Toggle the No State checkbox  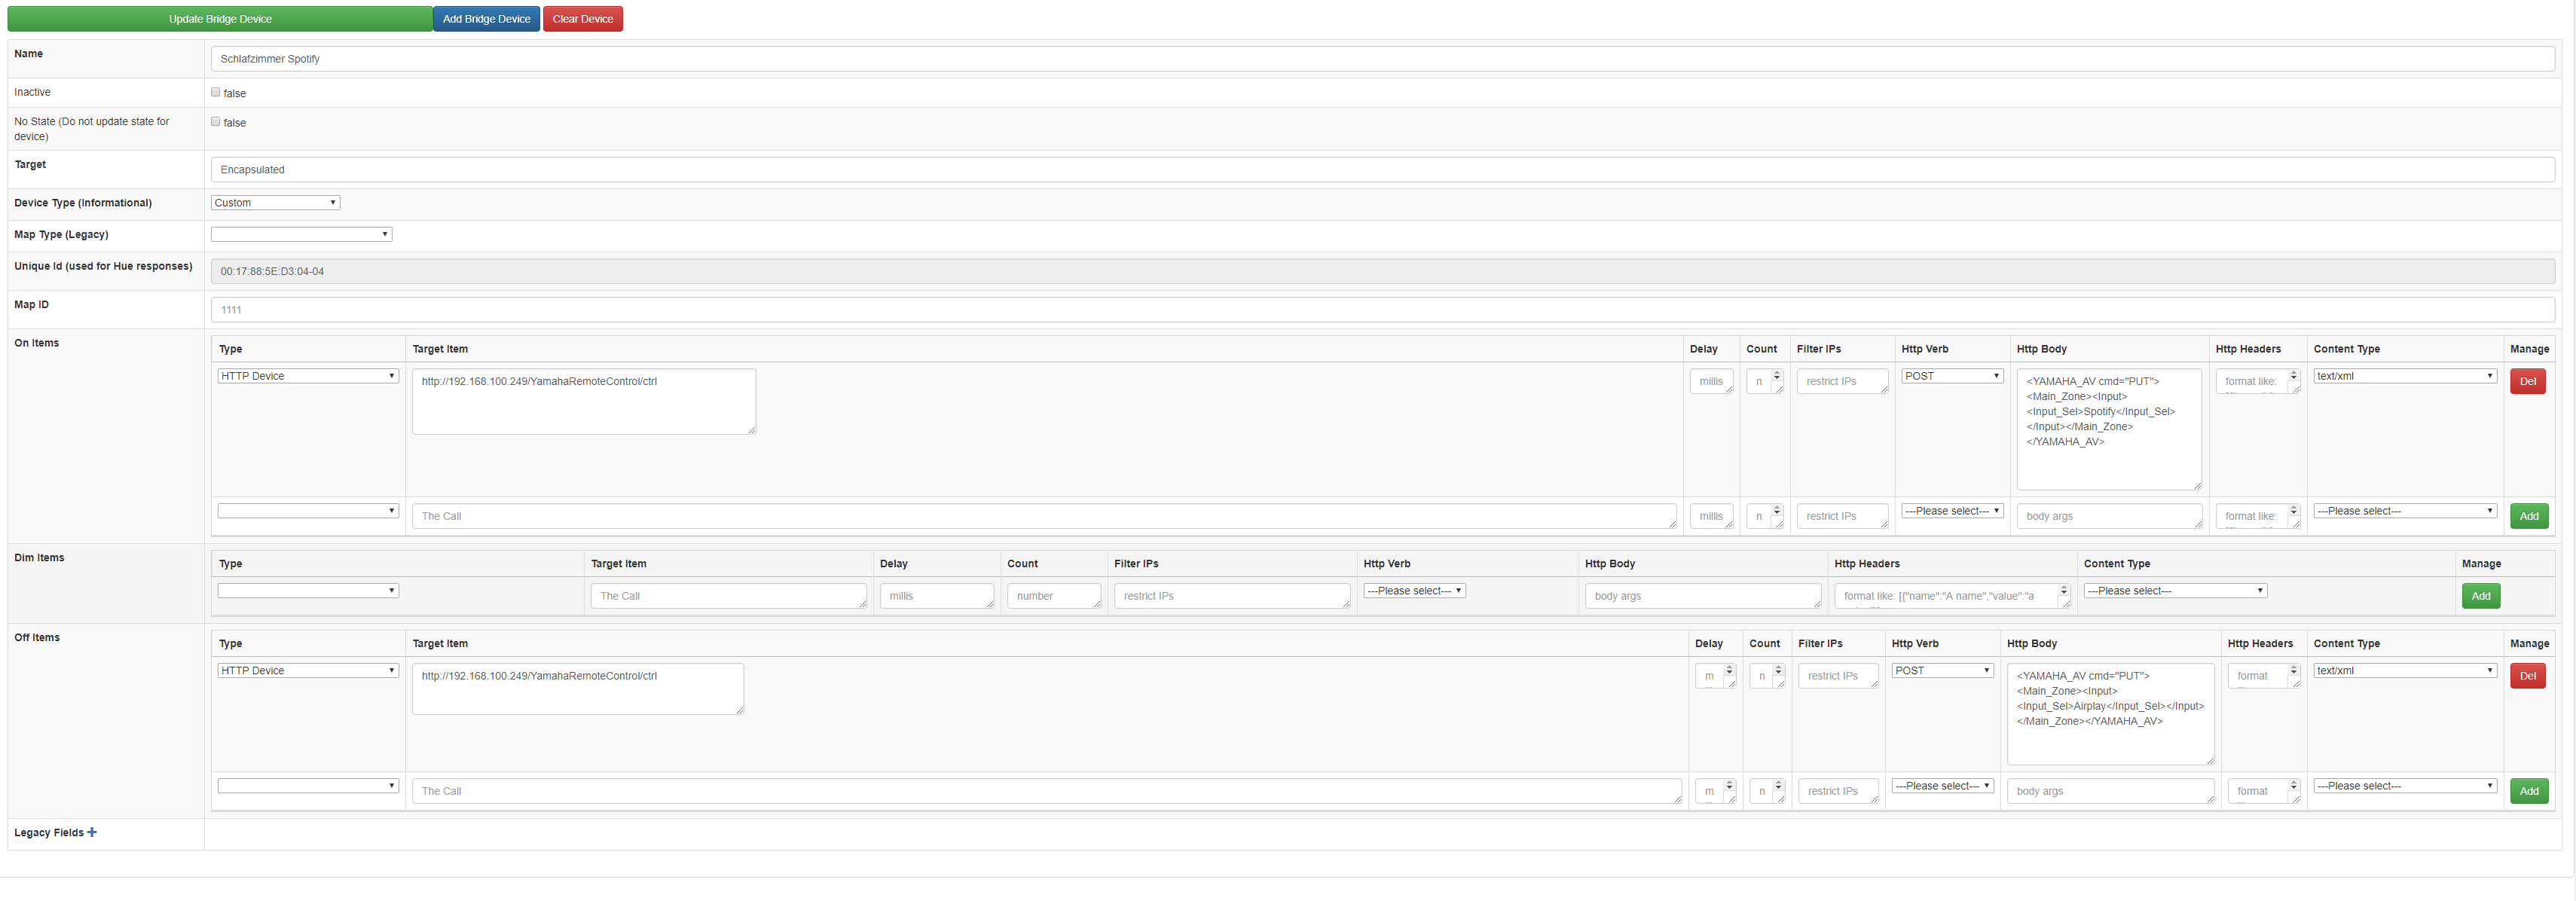[x=215, y=121]
